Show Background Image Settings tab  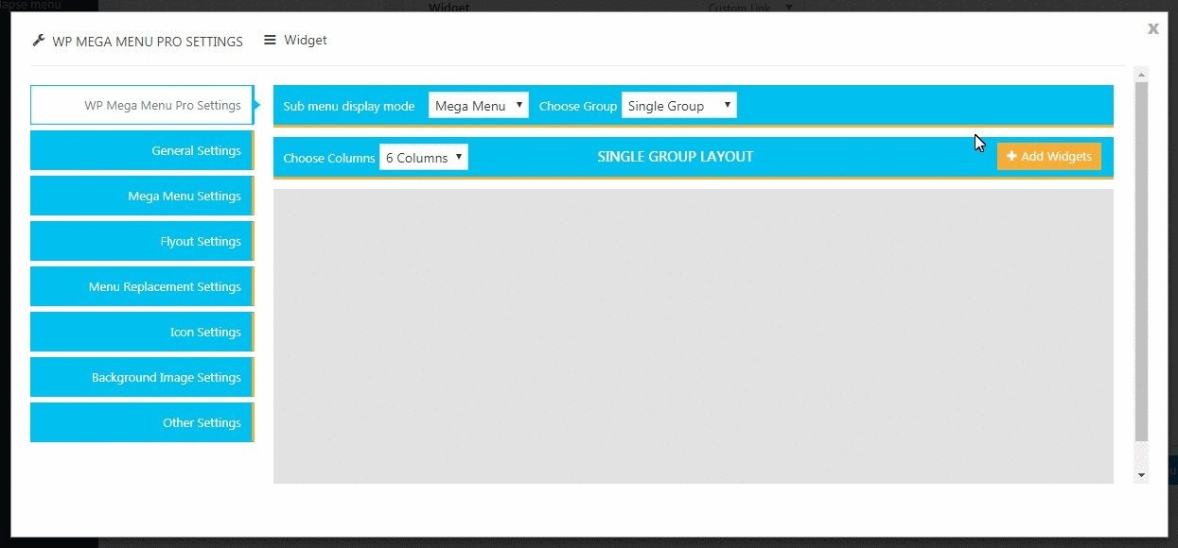pyautogui.click(x=142, y=377)
